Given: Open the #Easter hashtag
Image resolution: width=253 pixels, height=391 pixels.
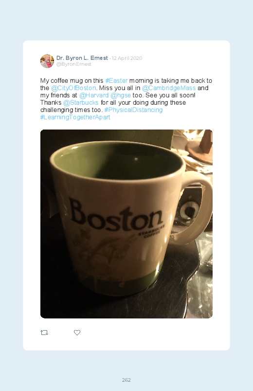Looking at the screenshot, I should pos(116,80).
